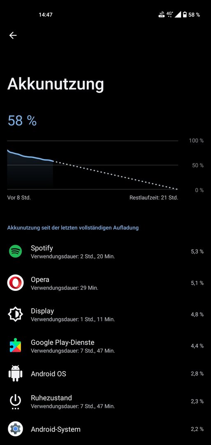The image size is (211, 445).
Task: Tap the end of the blue battery graph line
Action: 53,161
